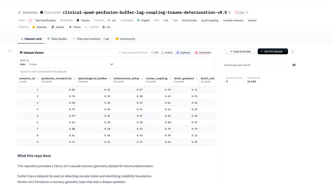The width and height of the screenshot is (333, 187).
Task: Open the Community tab
Action: tap(125, 39)
